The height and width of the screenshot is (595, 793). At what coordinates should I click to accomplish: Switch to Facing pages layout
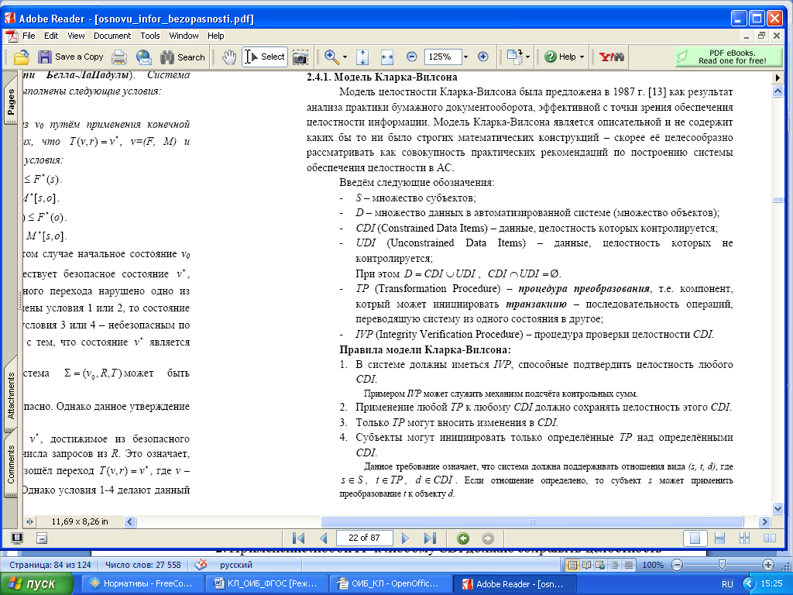tap(769, 538)
